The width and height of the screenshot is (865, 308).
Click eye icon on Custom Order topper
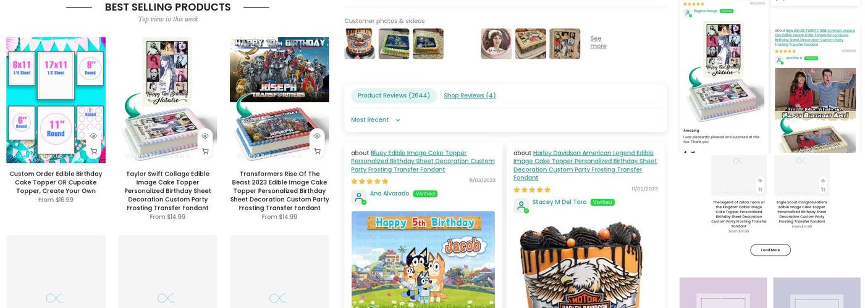pos(93,136)
